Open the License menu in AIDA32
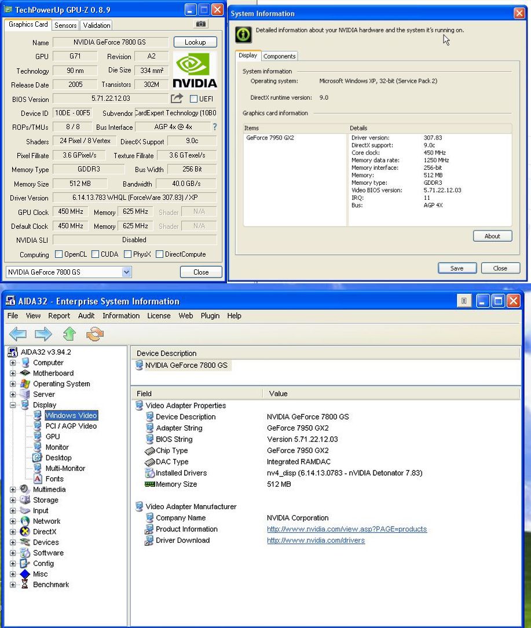The width and height of the screenshot is (531, 628). tap(159, 316)
